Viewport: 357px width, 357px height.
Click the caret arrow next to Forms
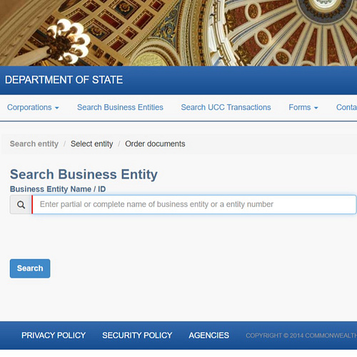tap(316, 108)
